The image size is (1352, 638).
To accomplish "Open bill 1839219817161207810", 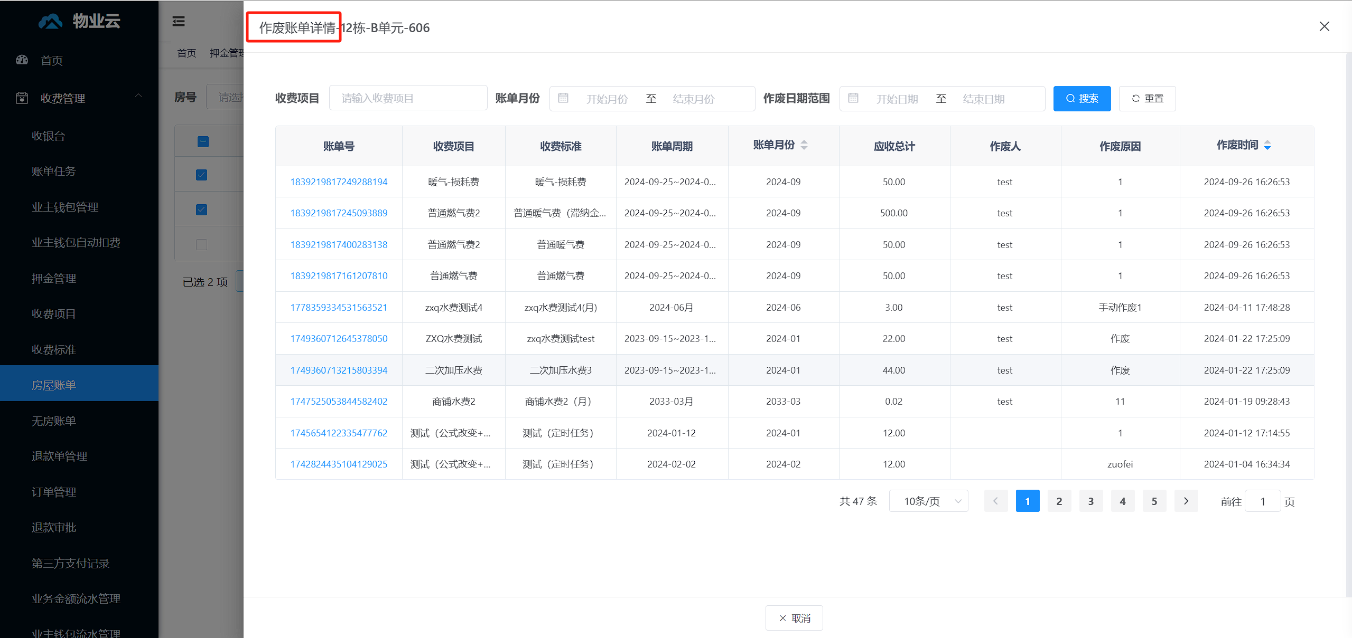I will [x=339, y=275].
